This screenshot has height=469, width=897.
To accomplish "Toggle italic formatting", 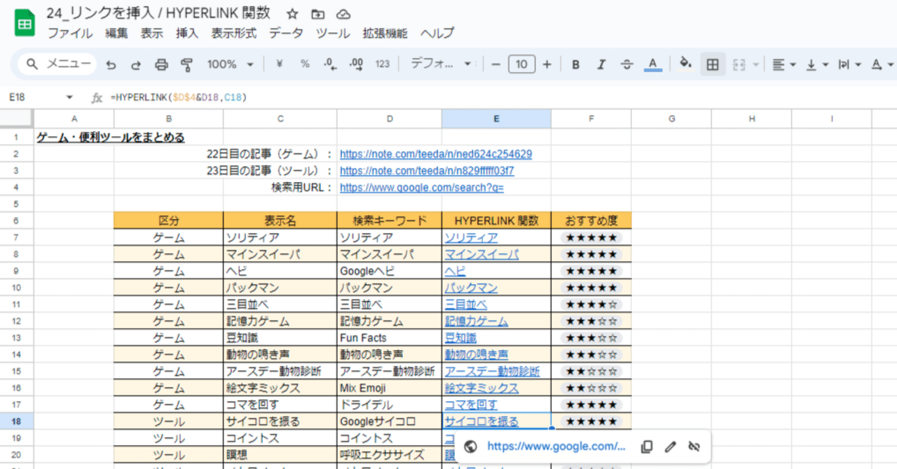I will (x=601, y=64).
